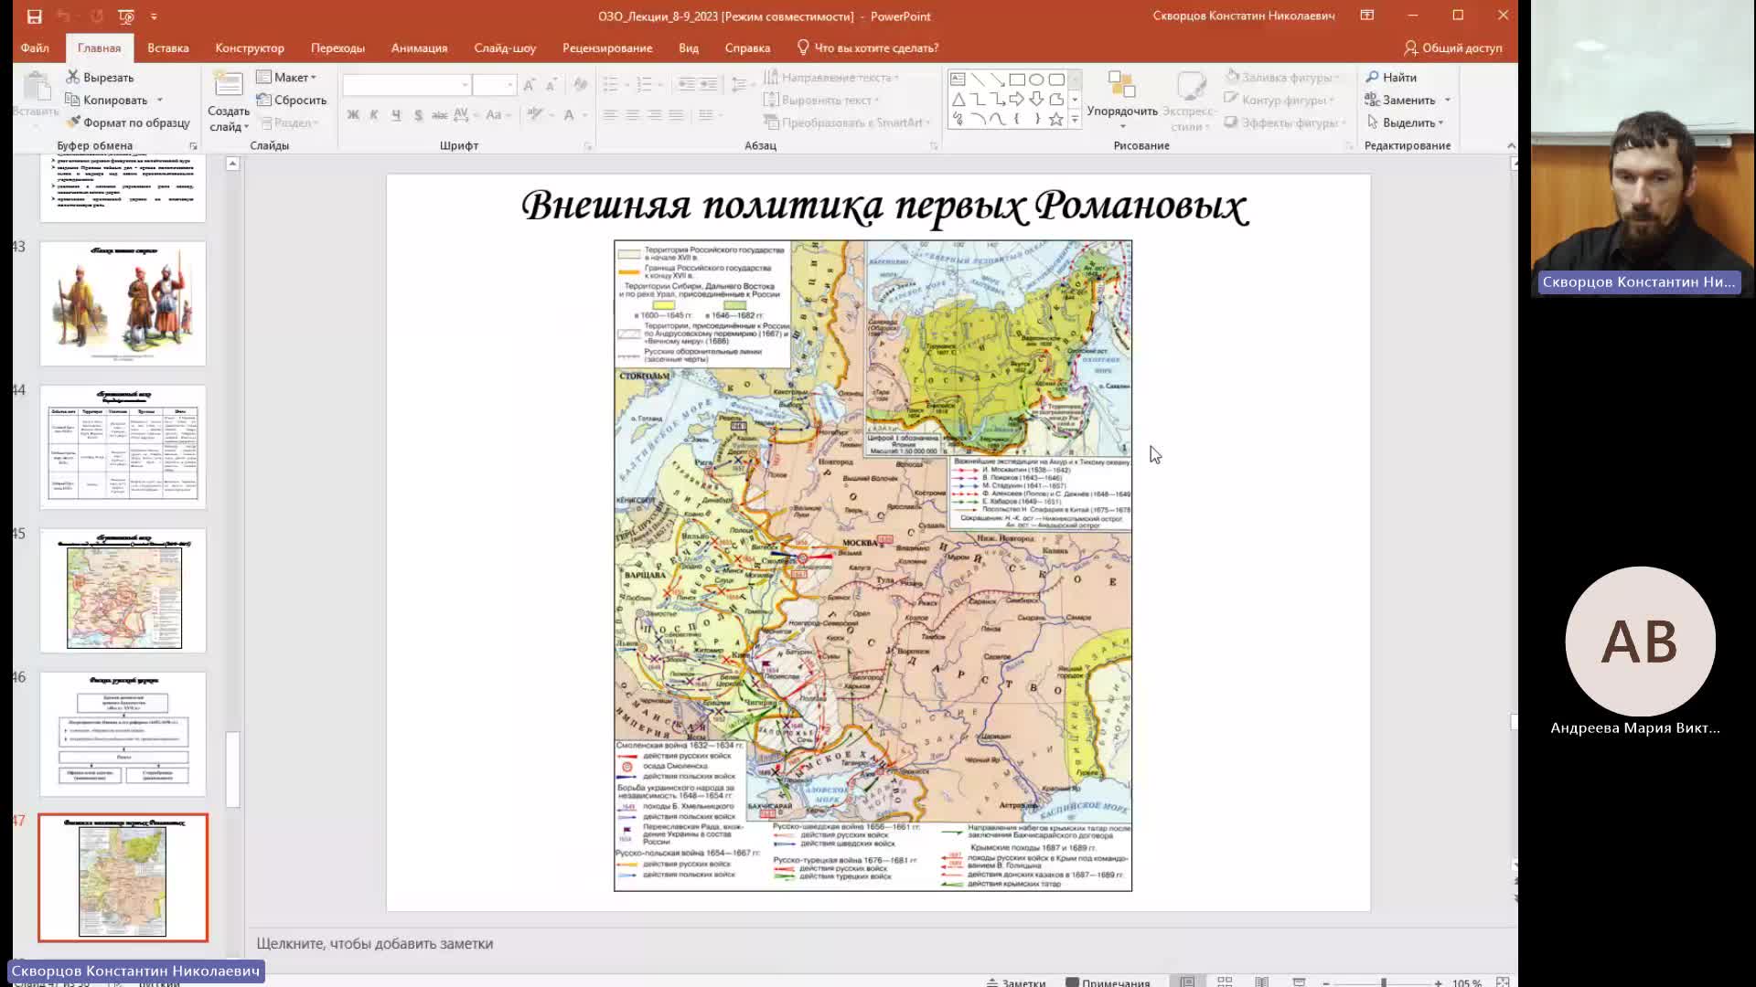Save the presentation with the floppy disk icon
The height and width of the screenshot is (987, 1756).
point(34,16)
